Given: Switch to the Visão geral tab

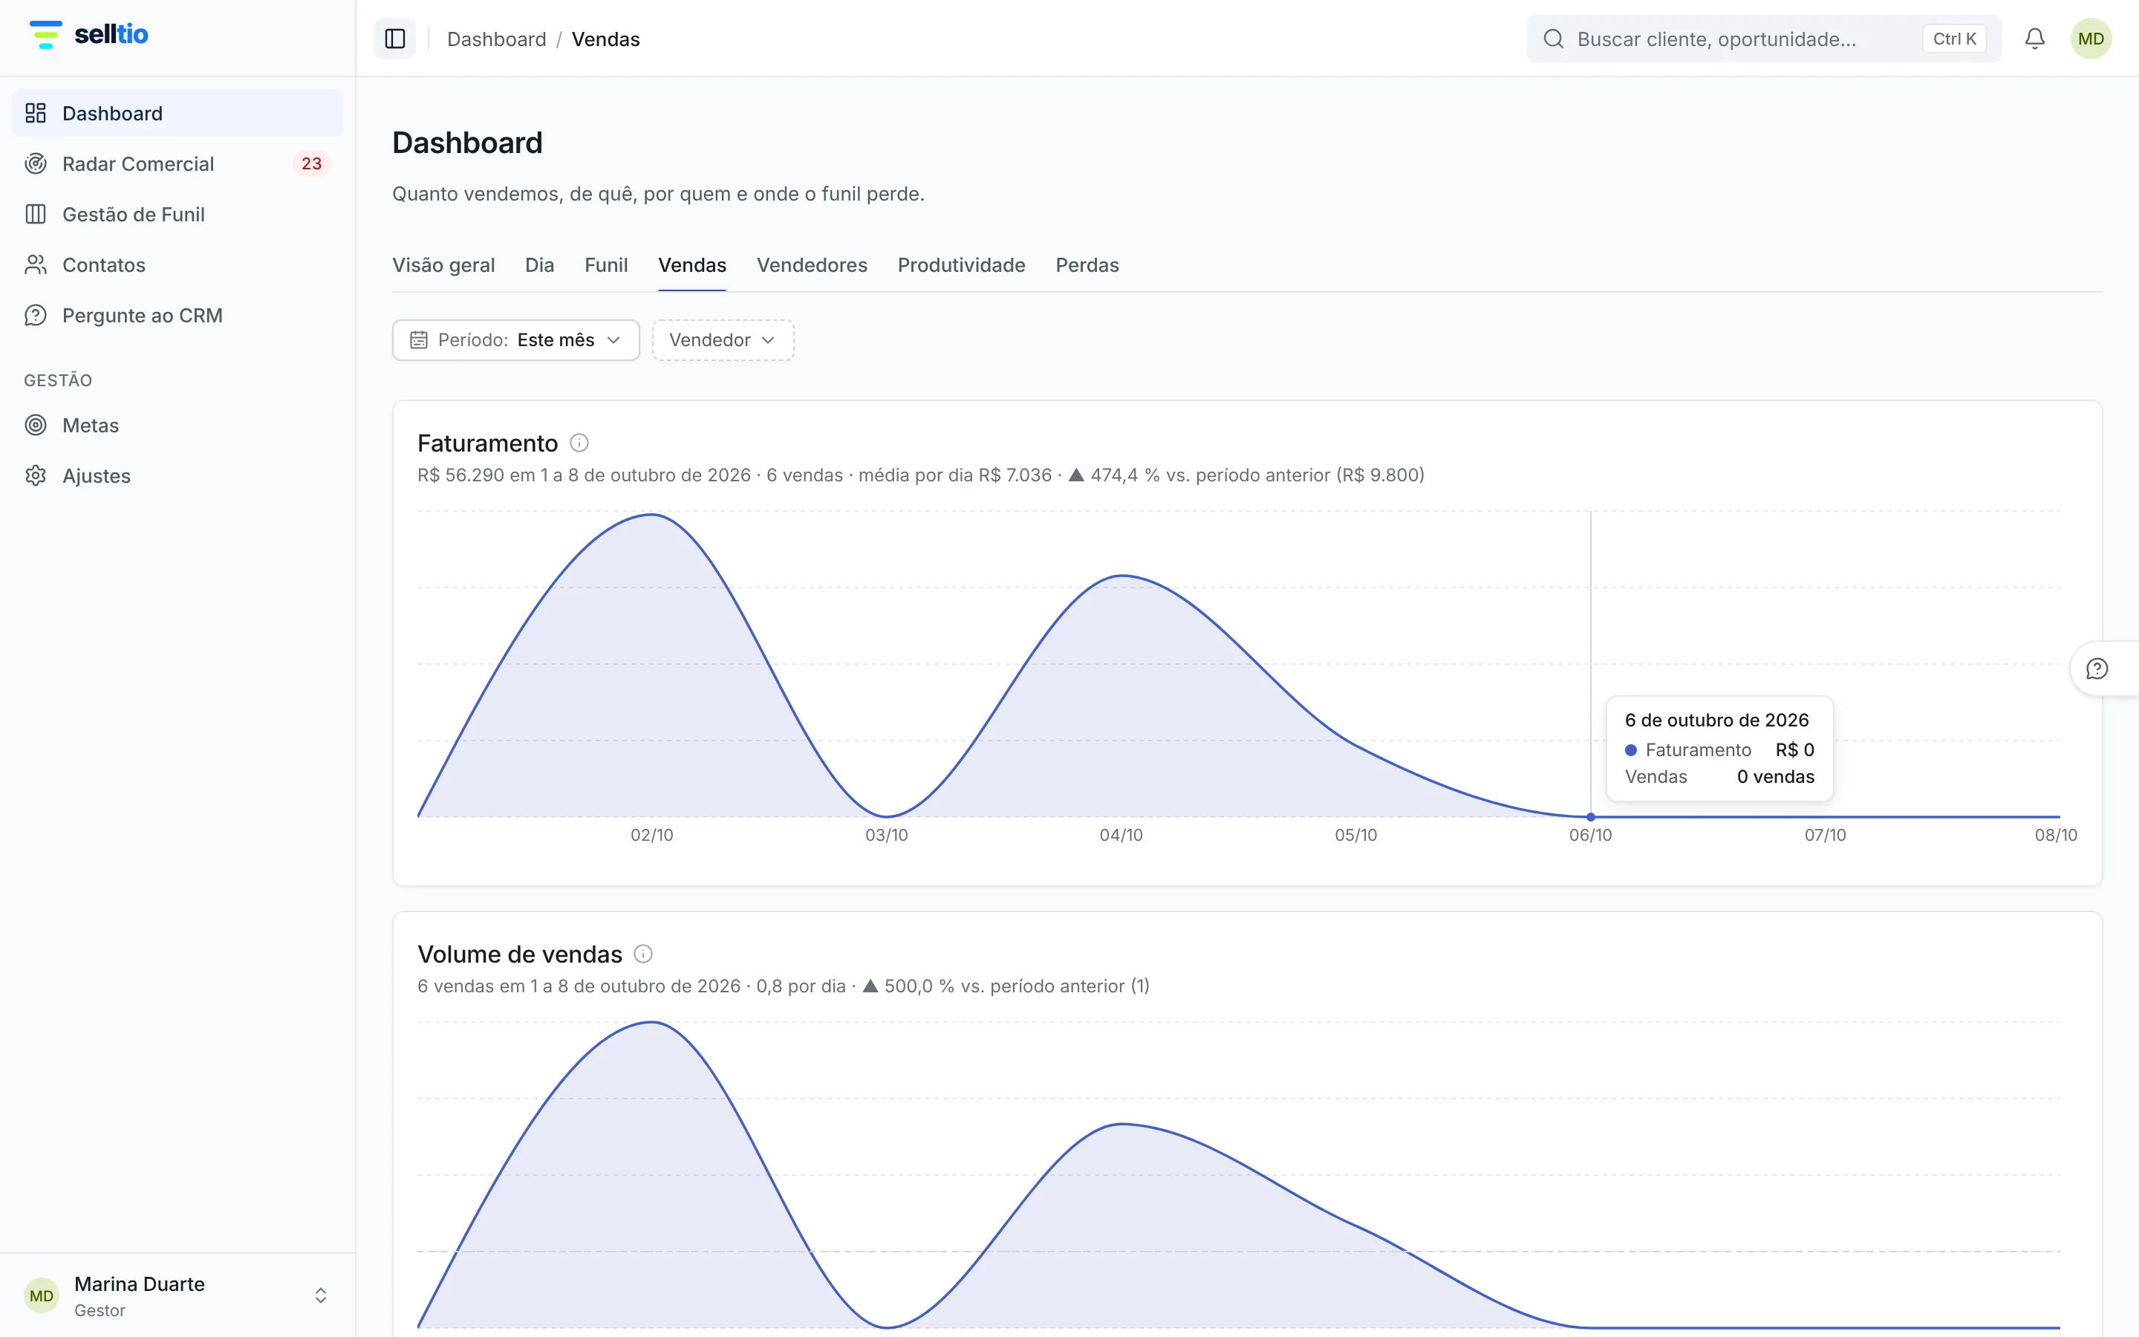Looking at the screenshot, I should click(x=443, y=265).
